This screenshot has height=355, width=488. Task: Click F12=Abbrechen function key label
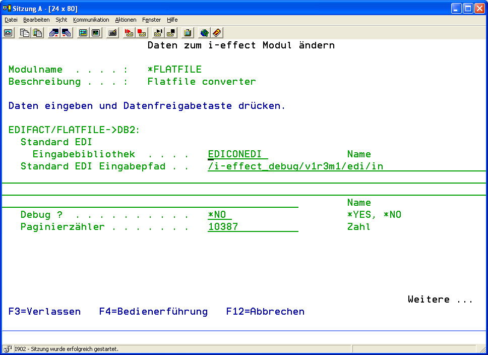point(265,312)
